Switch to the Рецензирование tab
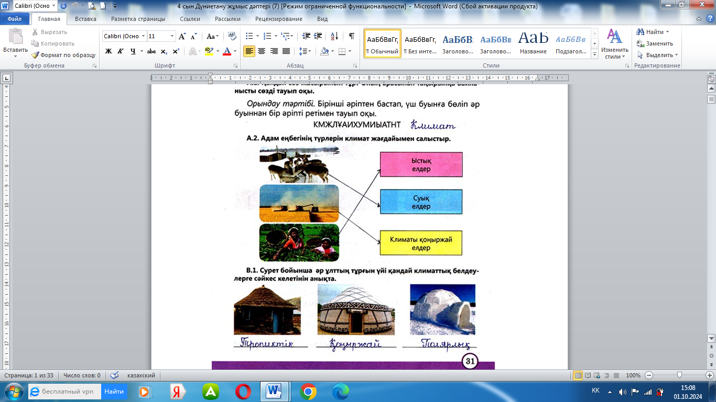Screen dimensions: 716x402 point(278,19)
